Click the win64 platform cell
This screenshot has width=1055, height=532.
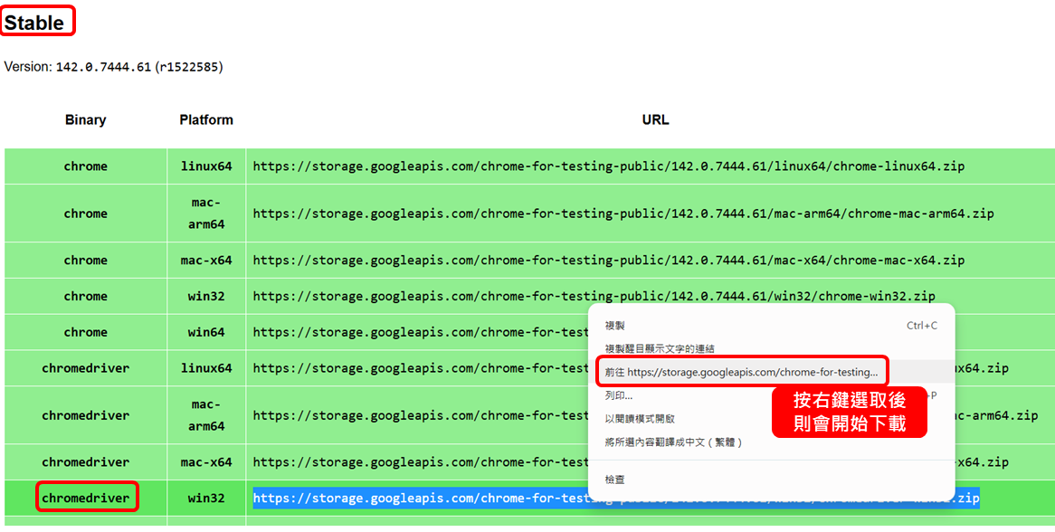click(206, 332)
